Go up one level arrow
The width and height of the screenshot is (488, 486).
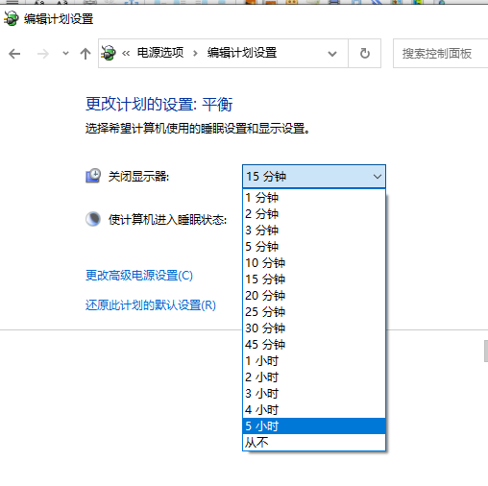point(85,54)
